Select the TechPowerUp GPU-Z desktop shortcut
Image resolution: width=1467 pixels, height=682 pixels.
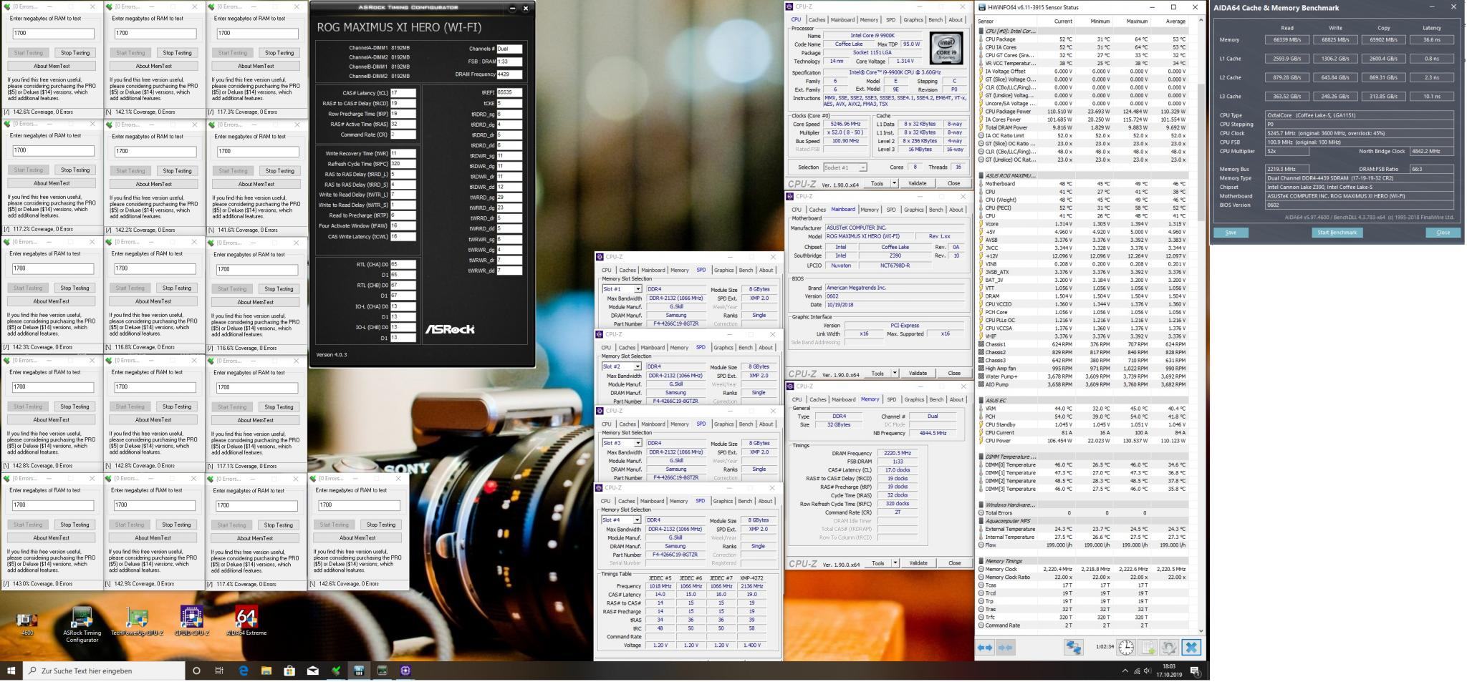[137, 622]
